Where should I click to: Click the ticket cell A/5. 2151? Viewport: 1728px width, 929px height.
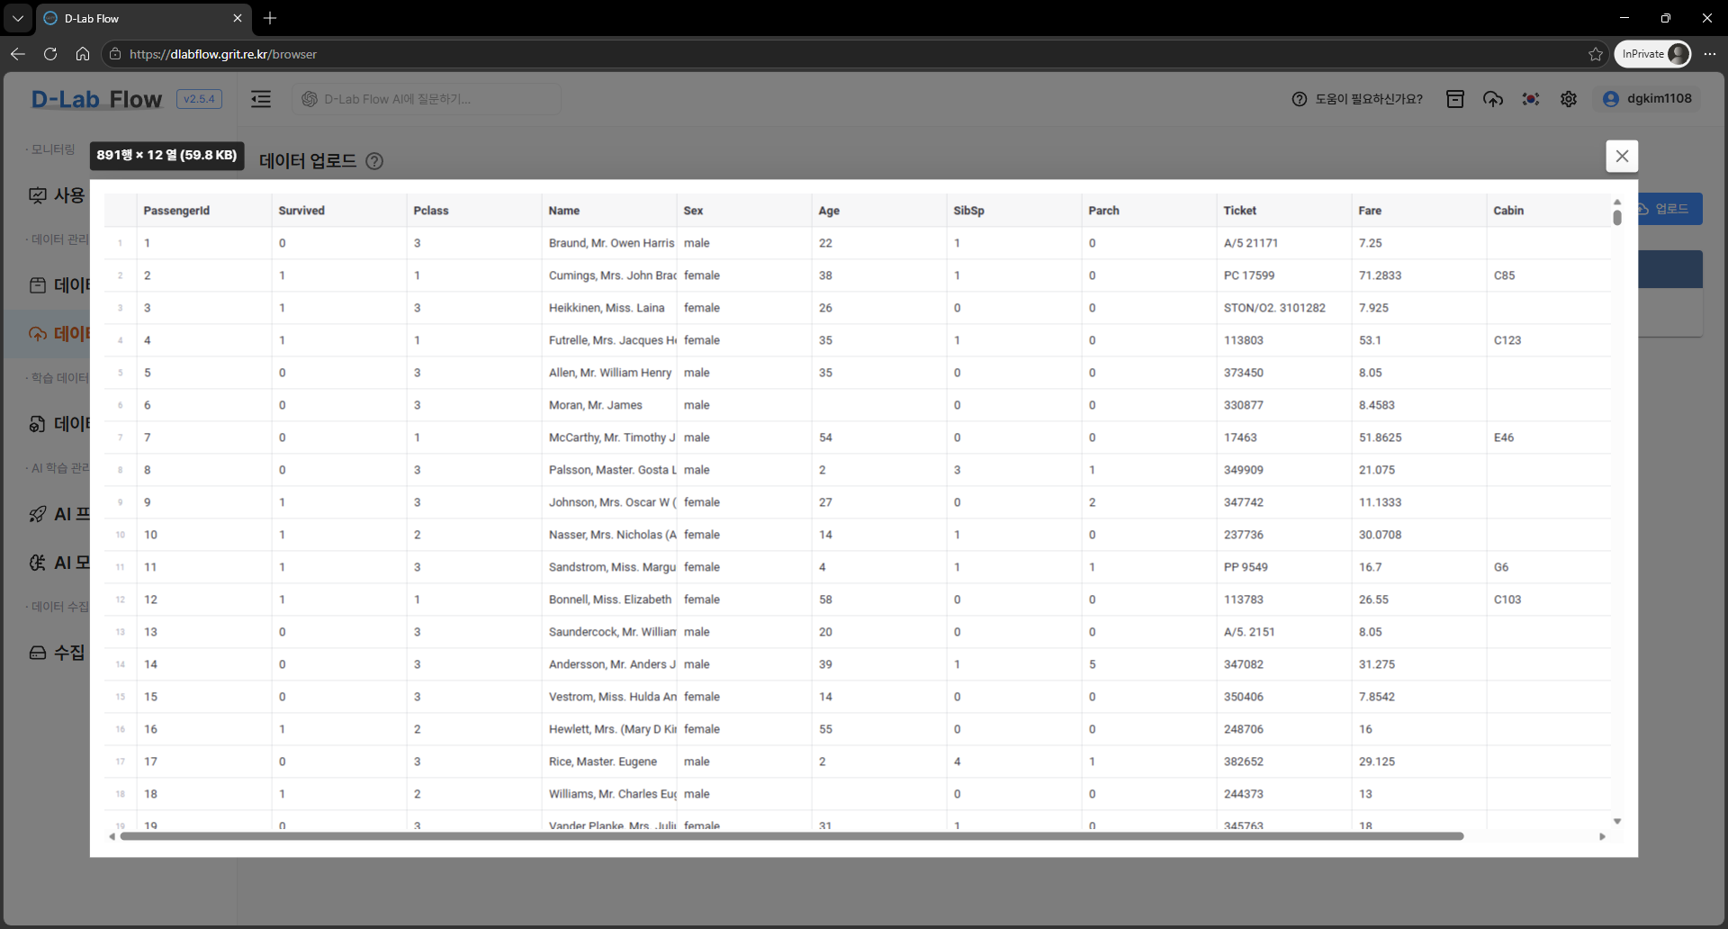tap(1283, 632)
